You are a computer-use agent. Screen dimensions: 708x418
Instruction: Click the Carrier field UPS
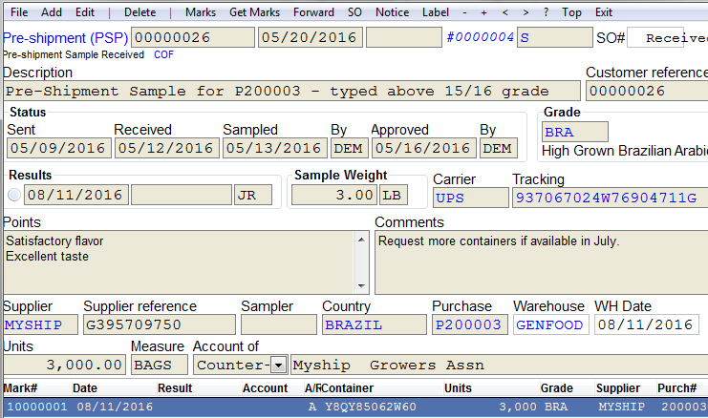tap(471, 198)
